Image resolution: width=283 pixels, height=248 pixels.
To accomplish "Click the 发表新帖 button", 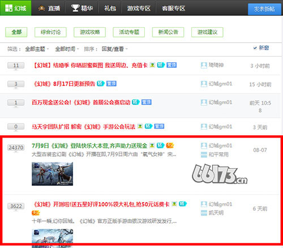I will [x=264, y=9].
